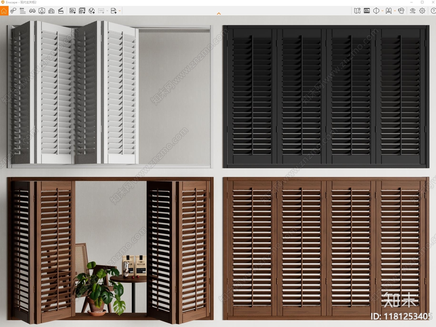Open the Collaborative Annotations tool
Screen dimensions: 436x327
coord(13,11)
